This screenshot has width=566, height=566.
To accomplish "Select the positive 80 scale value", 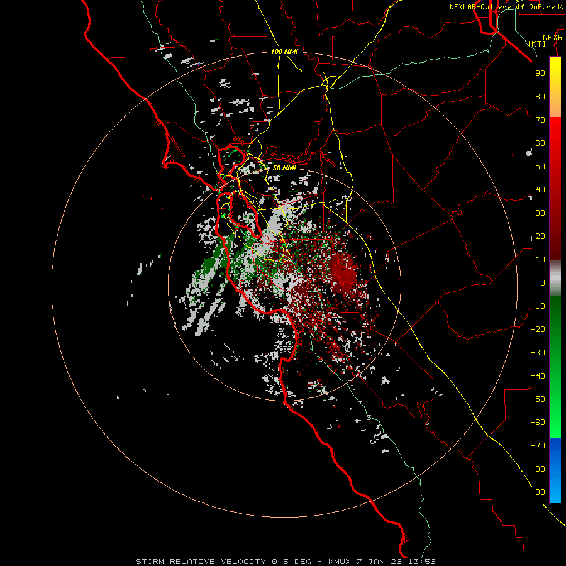I will (540, 97).
